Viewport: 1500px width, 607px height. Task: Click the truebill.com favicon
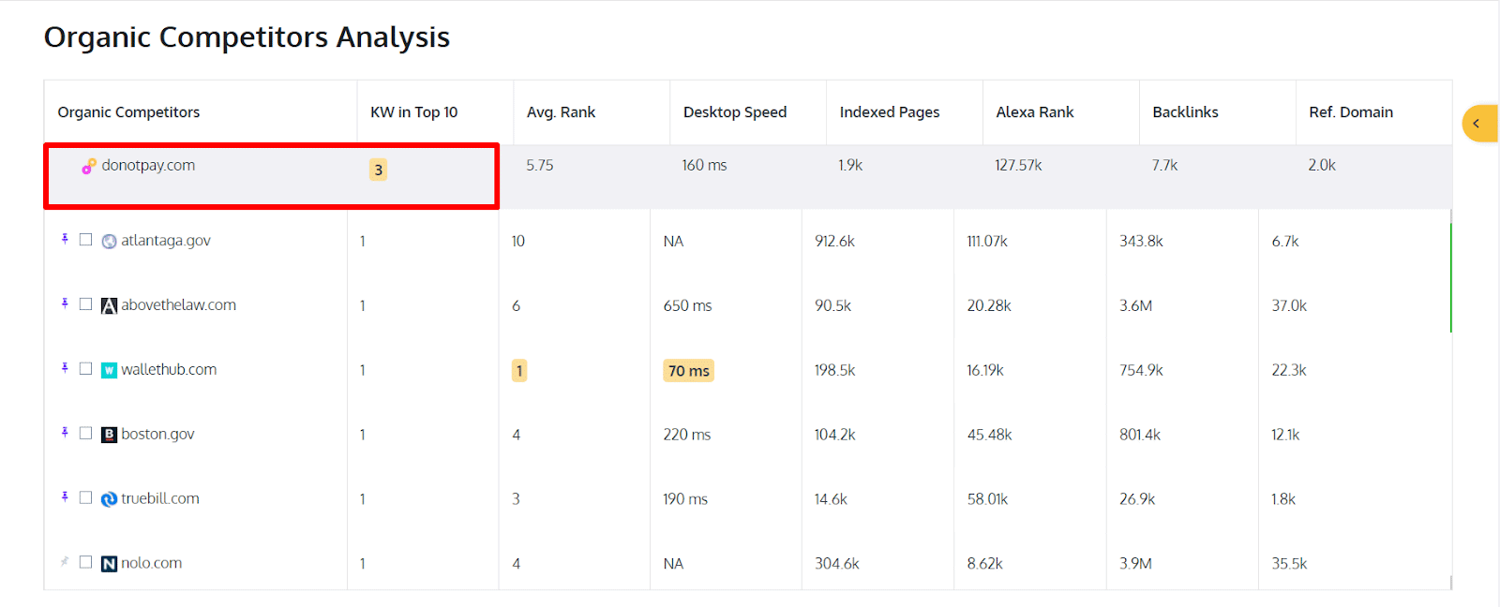click(109, 499)
